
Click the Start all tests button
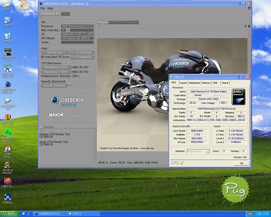click(x=55, y=52)
